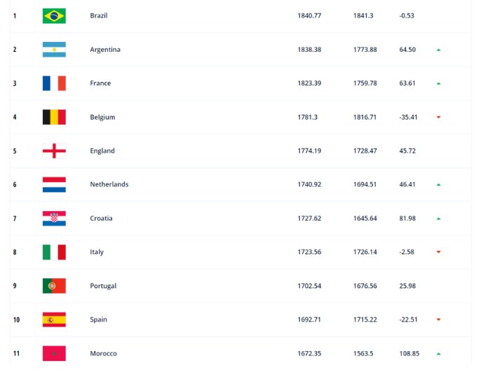
Task: Select the Croatia flag icon
Action: pos(54,218)
